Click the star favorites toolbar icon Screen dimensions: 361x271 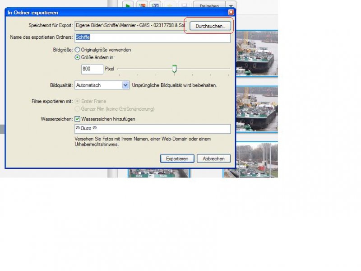(170, 6)
